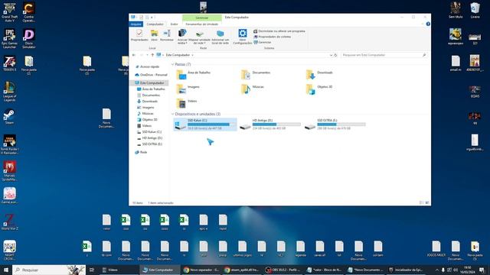
Task: Open the notification center icon
Action: click(482, 270)
